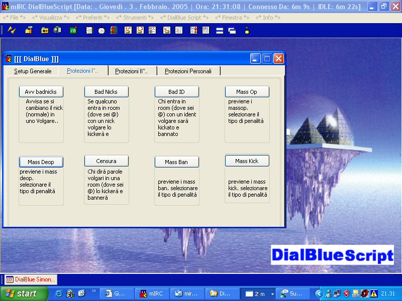402x301 pixels.
Task: Click the Connect lightning bolt toolbar icon
Action: pyautogui.click(x=12, y=30)
